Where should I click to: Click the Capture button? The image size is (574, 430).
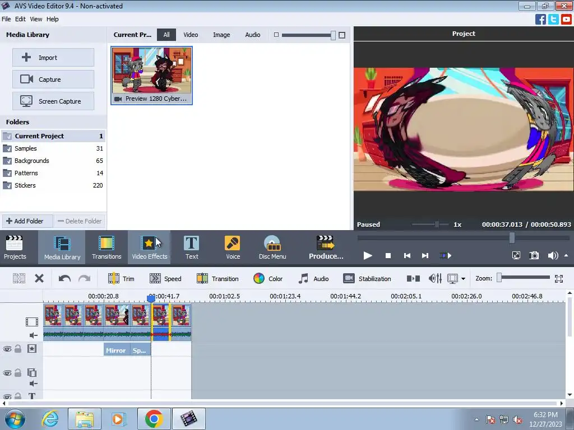(53, 80)
